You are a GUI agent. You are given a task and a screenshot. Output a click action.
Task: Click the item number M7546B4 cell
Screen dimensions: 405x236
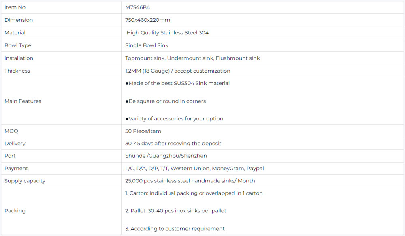coord(138,7)
